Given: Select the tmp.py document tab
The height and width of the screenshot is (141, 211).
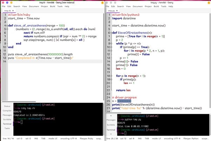Looking at the screenshot, I should (111, 10).
